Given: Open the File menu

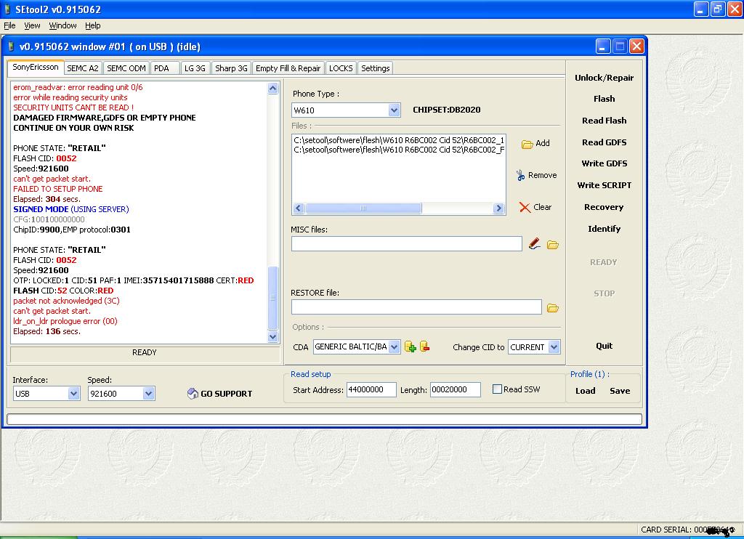Looking at the screenshot, I should (x=9, y=25).
